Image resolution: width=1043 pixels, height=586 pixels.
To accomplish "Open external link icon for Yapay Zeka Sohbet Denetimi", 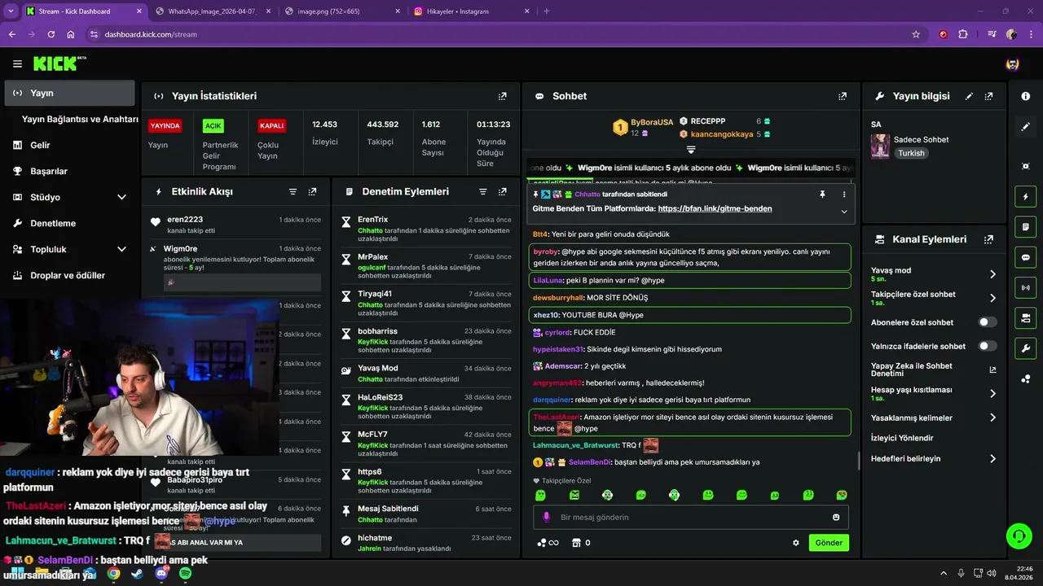I will [992, 370].
